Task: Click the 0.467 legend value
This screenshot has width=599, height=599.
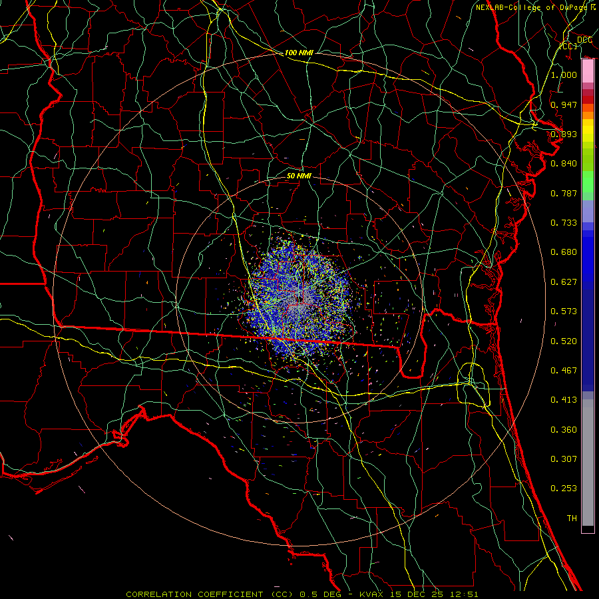Action: pyautogui.click(x=564, y=371)
